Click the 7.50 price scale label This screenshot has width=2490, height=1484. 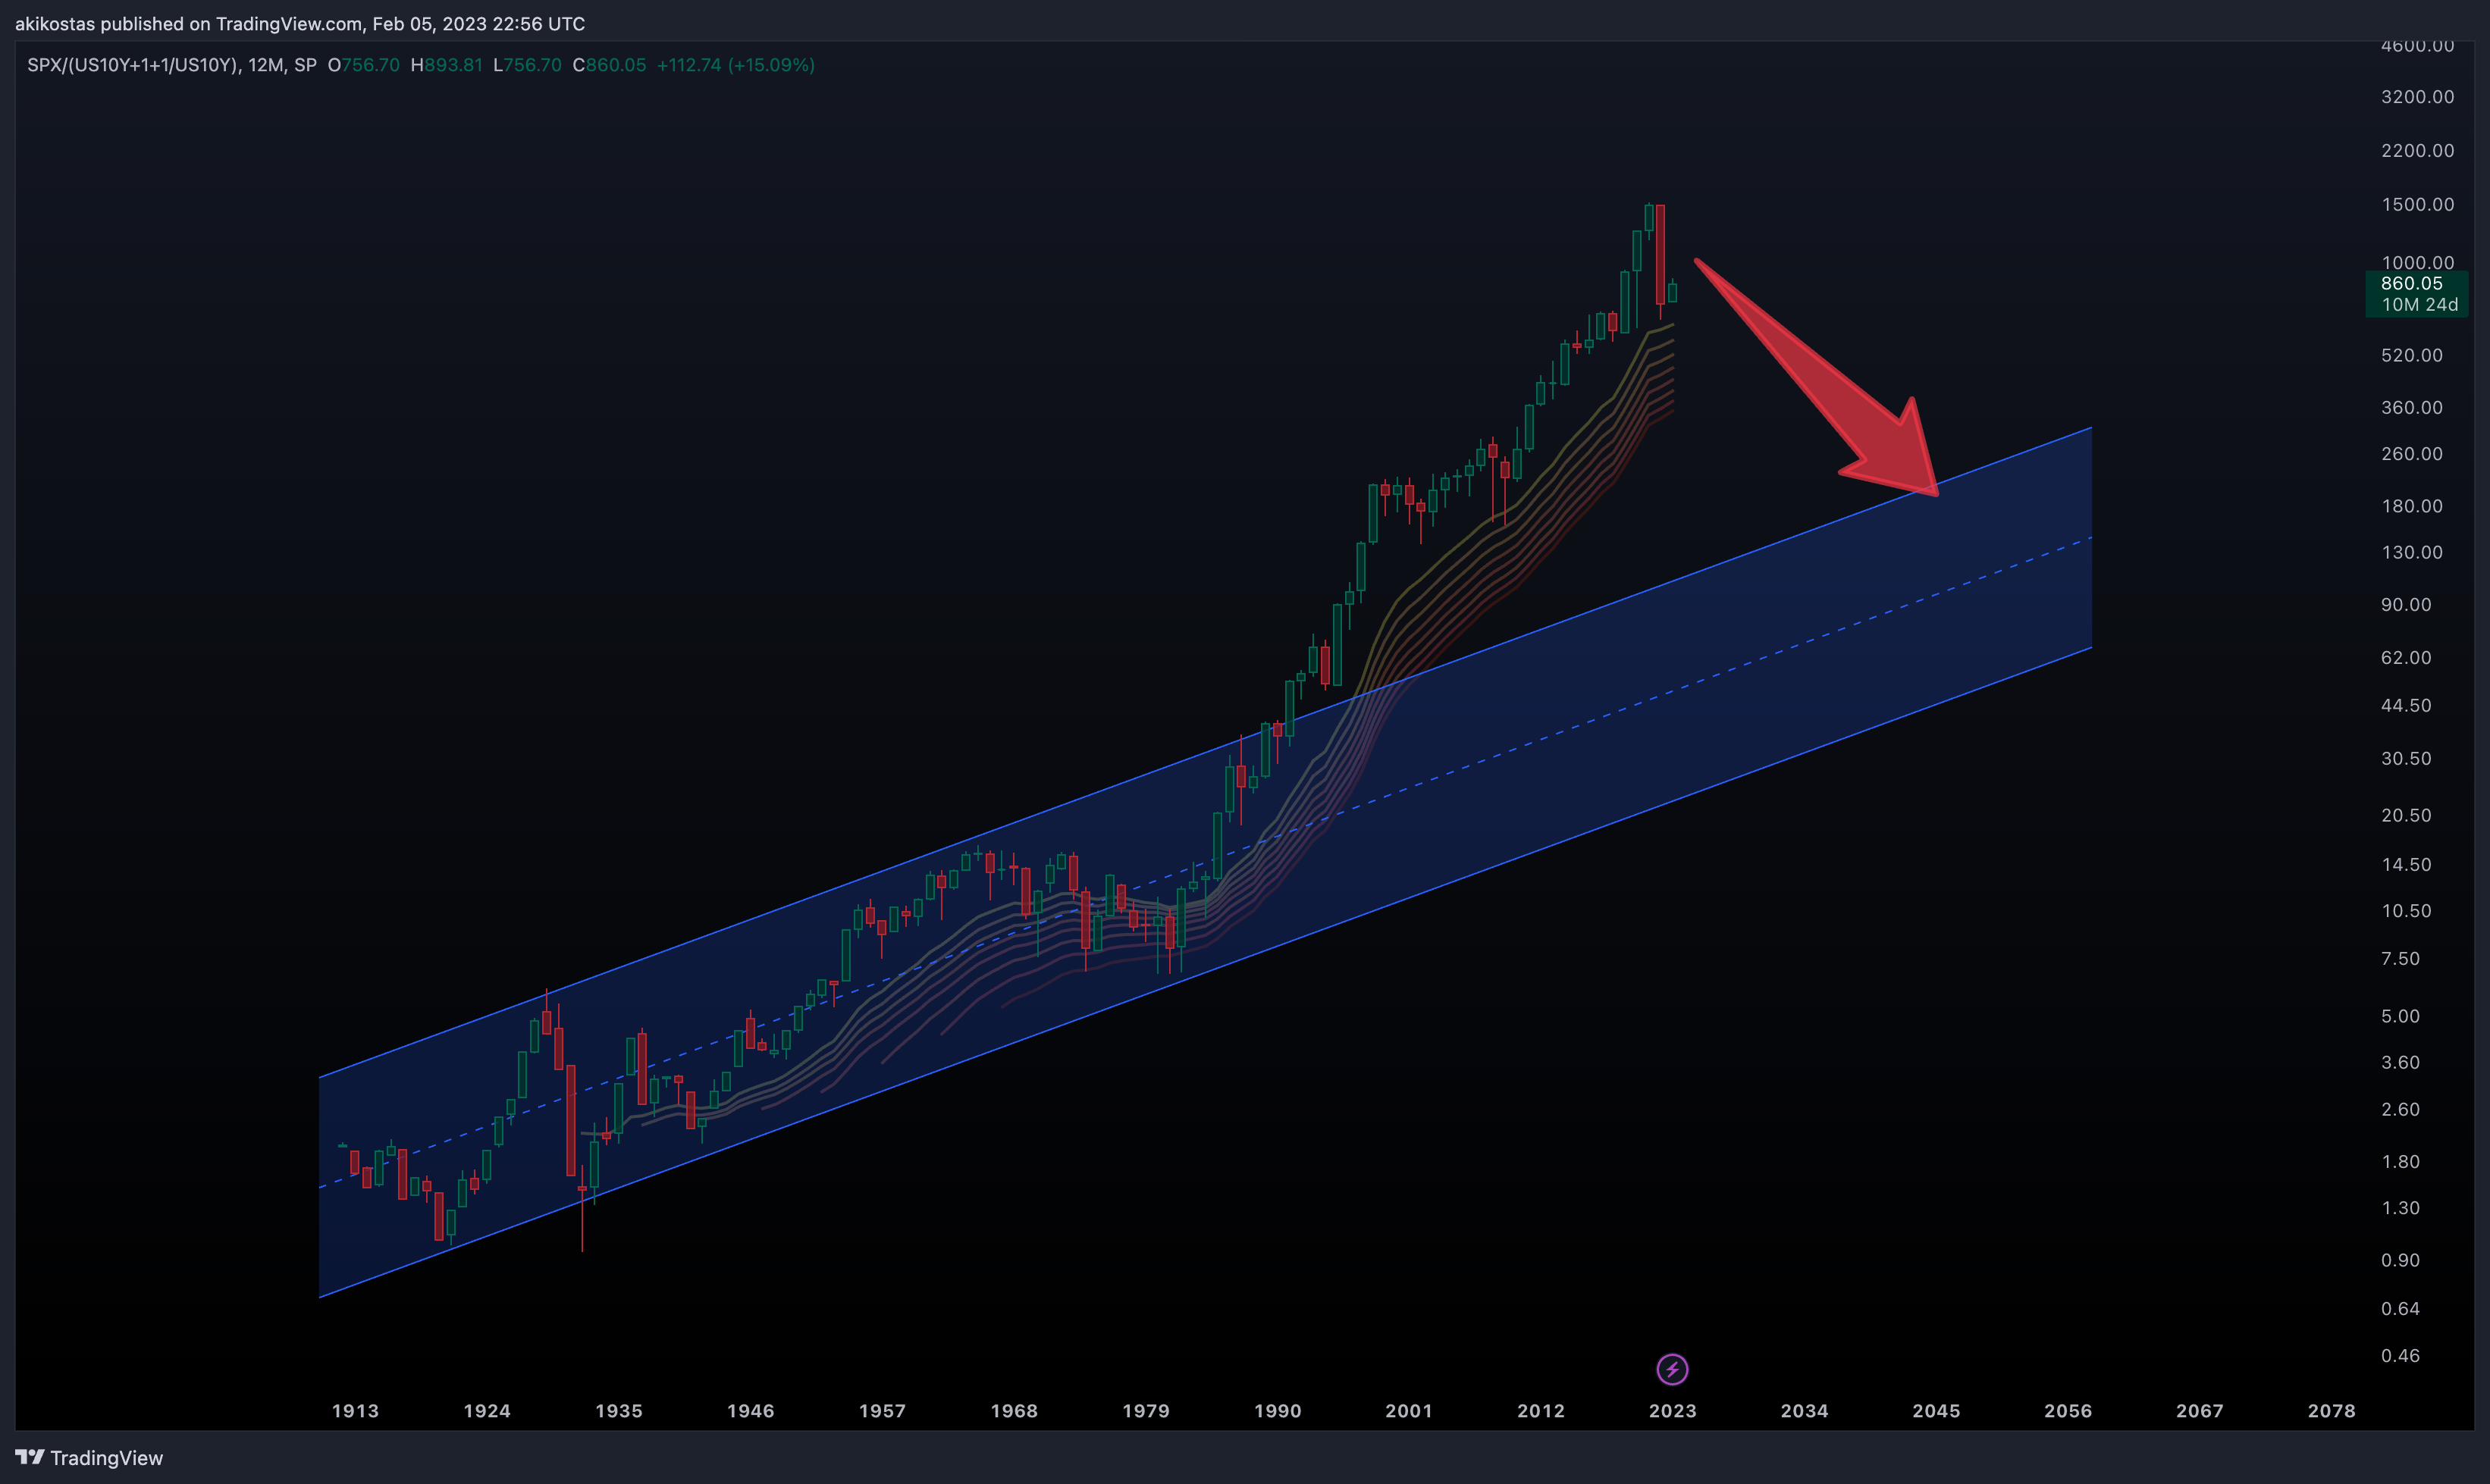click(x=2400, y=959)
